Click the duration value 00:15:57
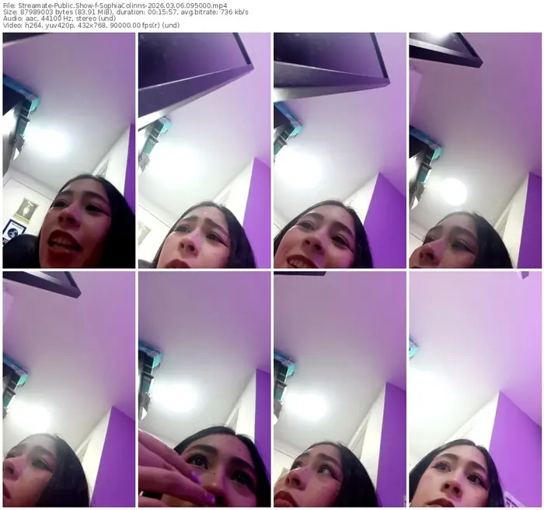544x510 pixels. point(155,12)
